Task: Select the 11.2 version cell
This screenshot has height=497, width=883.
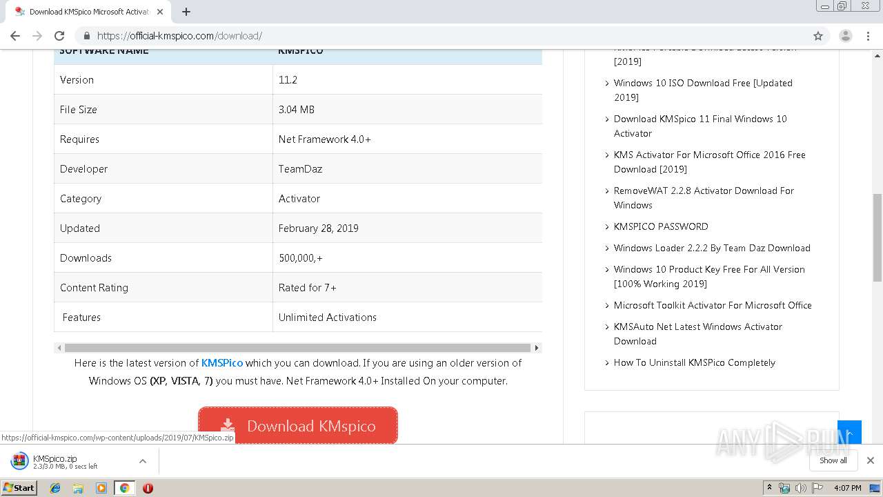Action: click(x=407, y=80)
